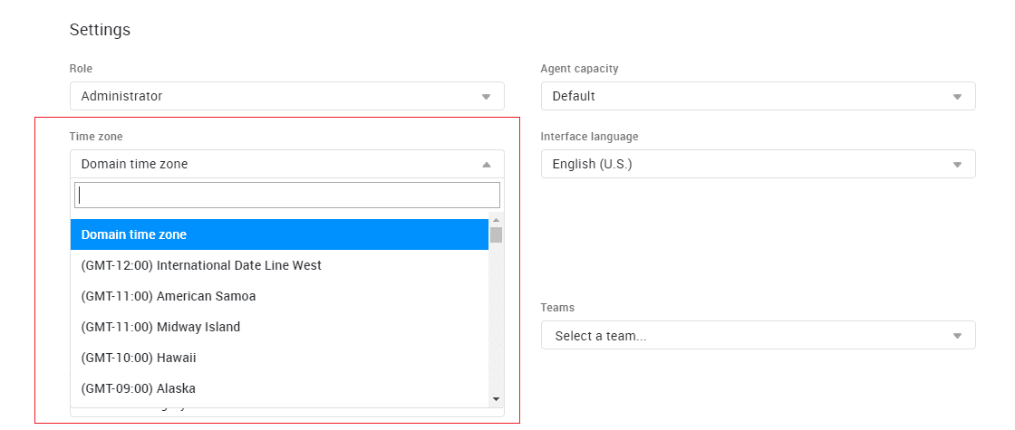Click the time zone list scrollbar thumb
The height and width of the screenshot is (430, 1015).
point(496,235)
